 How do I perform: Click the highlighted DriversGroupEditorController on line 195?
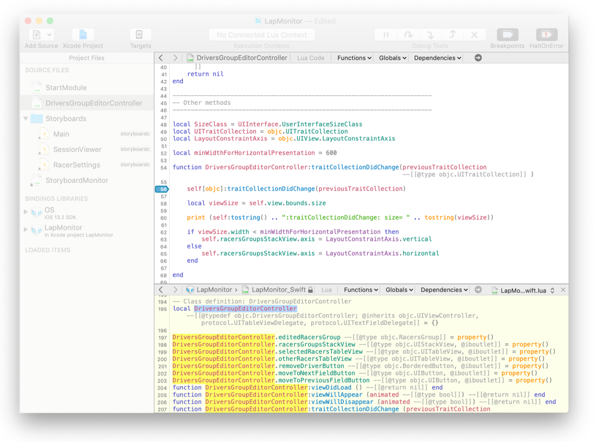click(245, 309)
